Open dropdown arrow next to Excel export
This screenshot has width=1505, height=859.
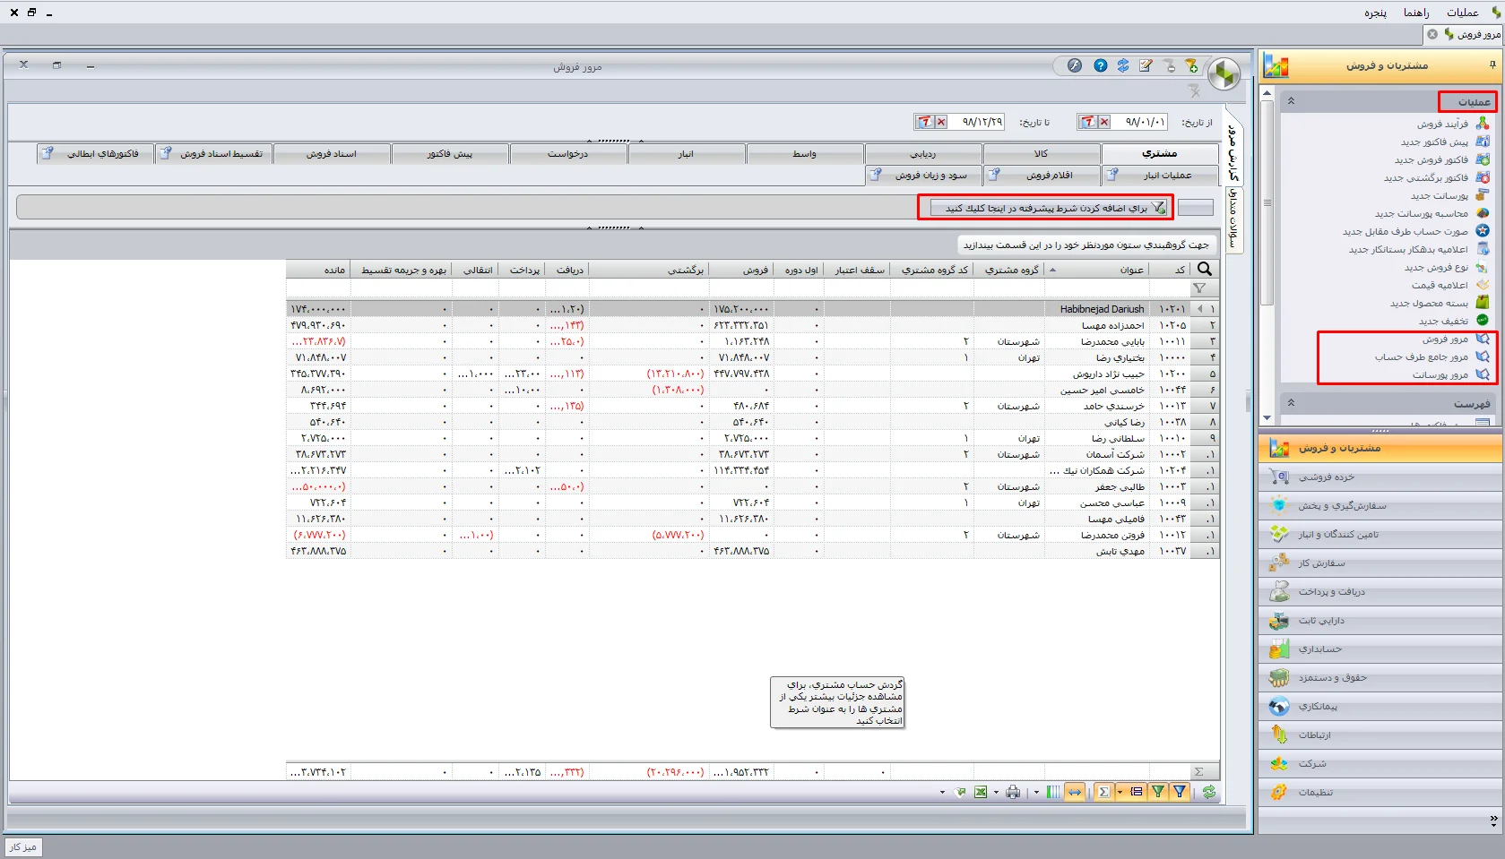tap(996, 792)
